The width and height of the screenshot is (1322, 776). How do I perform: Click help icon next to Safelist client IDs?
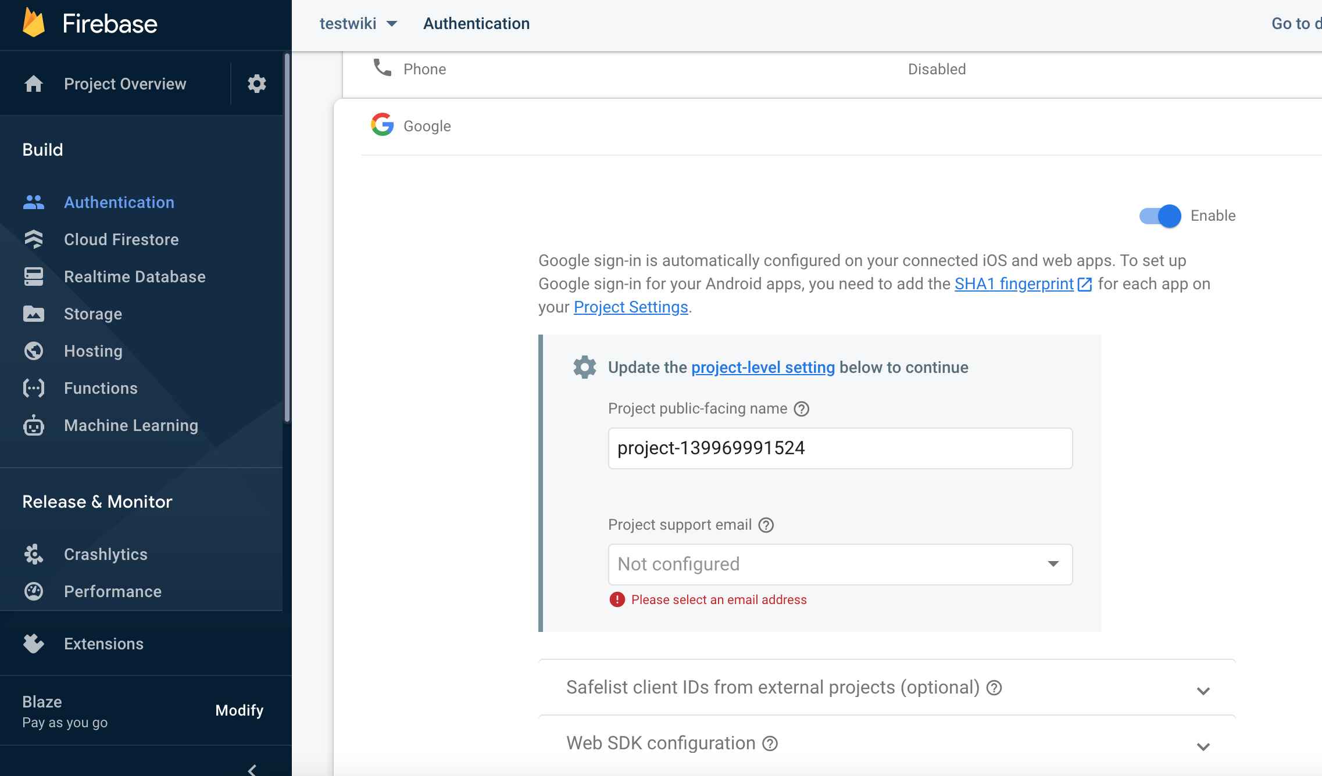tap(995, 688)
